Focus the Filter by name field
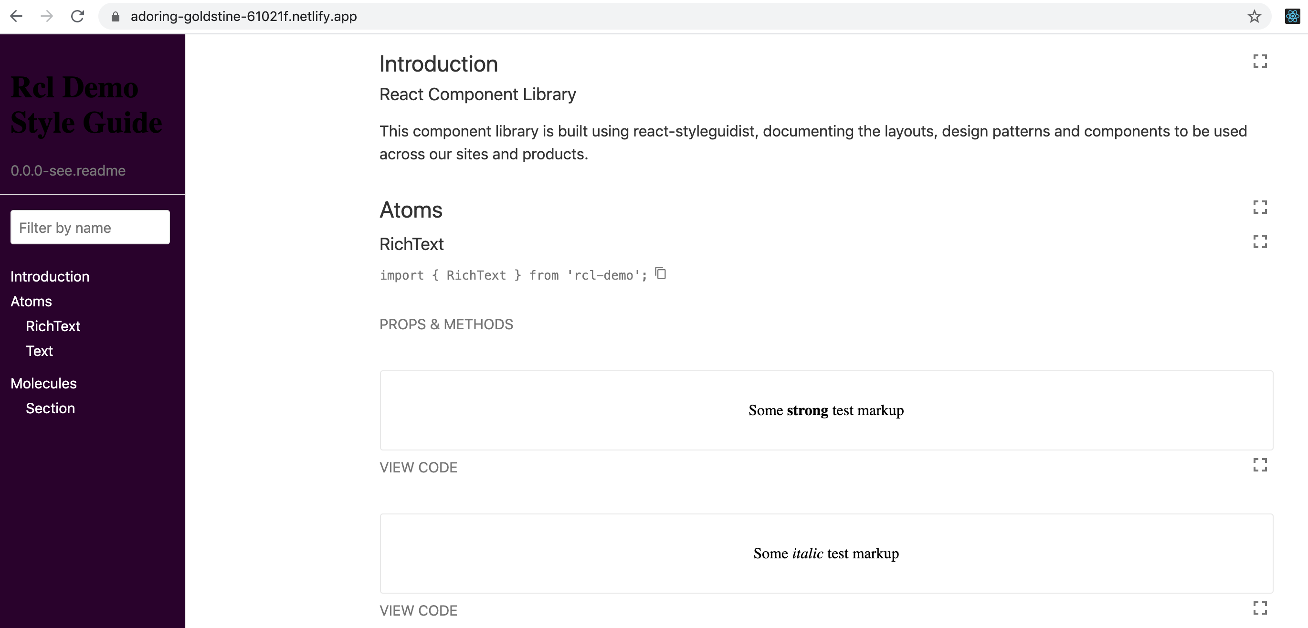The image size is (1308, 628). (x=90, y=228)
